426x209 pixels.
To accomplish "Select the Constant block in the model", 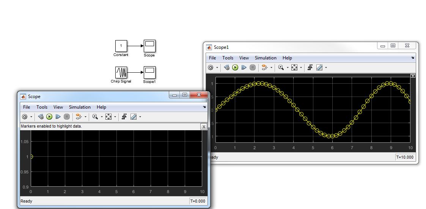I will [121, 46].
